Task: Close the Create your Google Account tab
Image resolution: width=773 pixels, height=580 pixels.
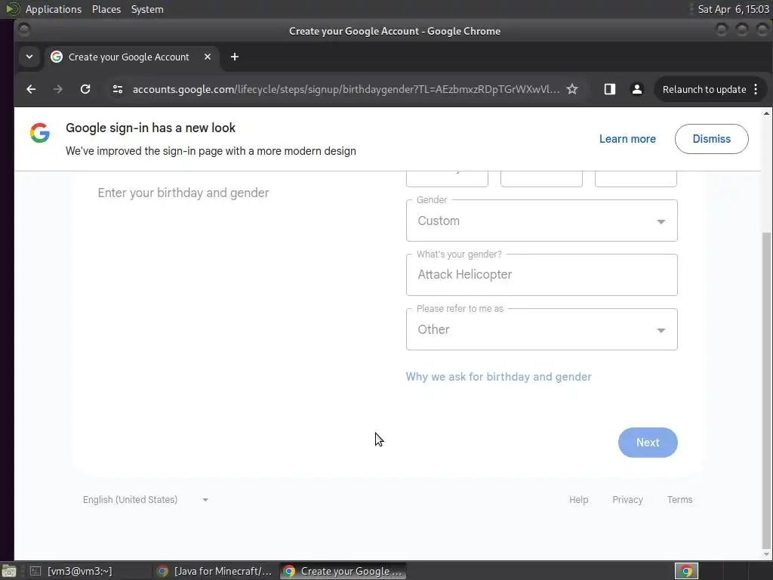Action: [x=208, y=57]
